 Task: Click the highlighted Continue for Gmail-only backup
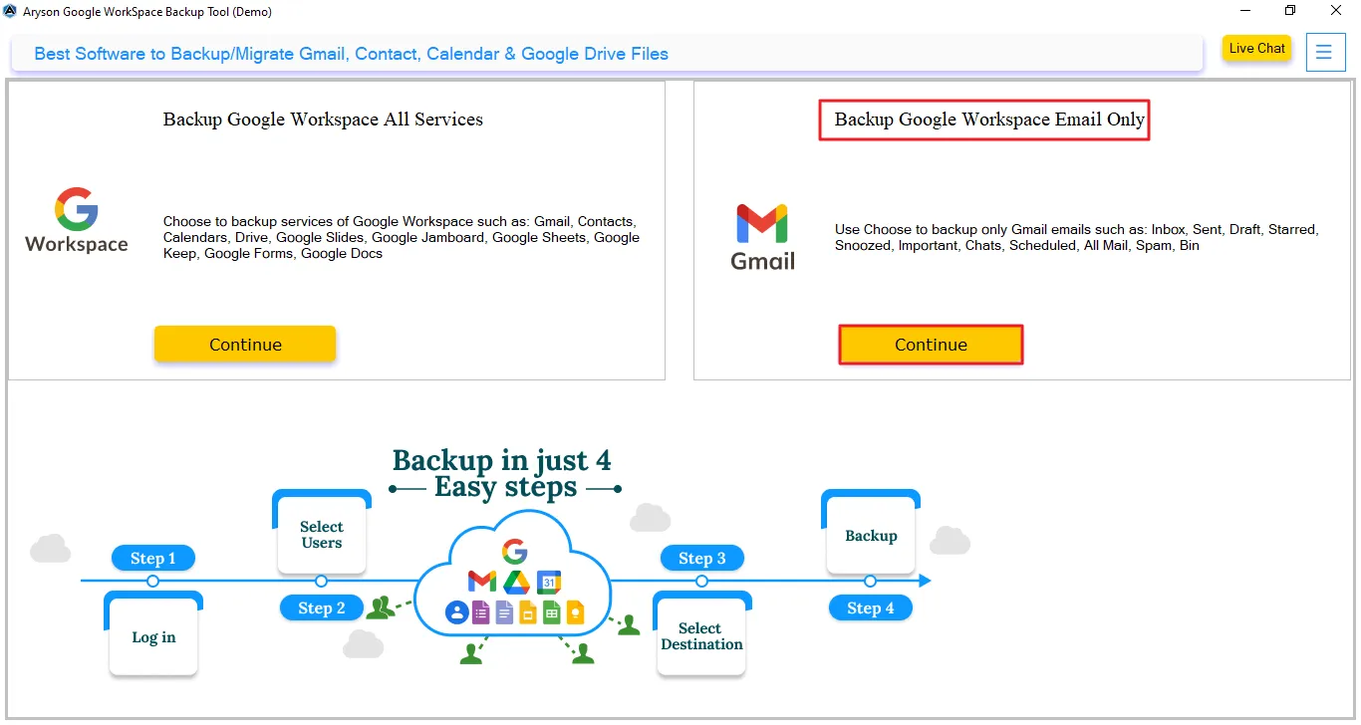point(931,344)
